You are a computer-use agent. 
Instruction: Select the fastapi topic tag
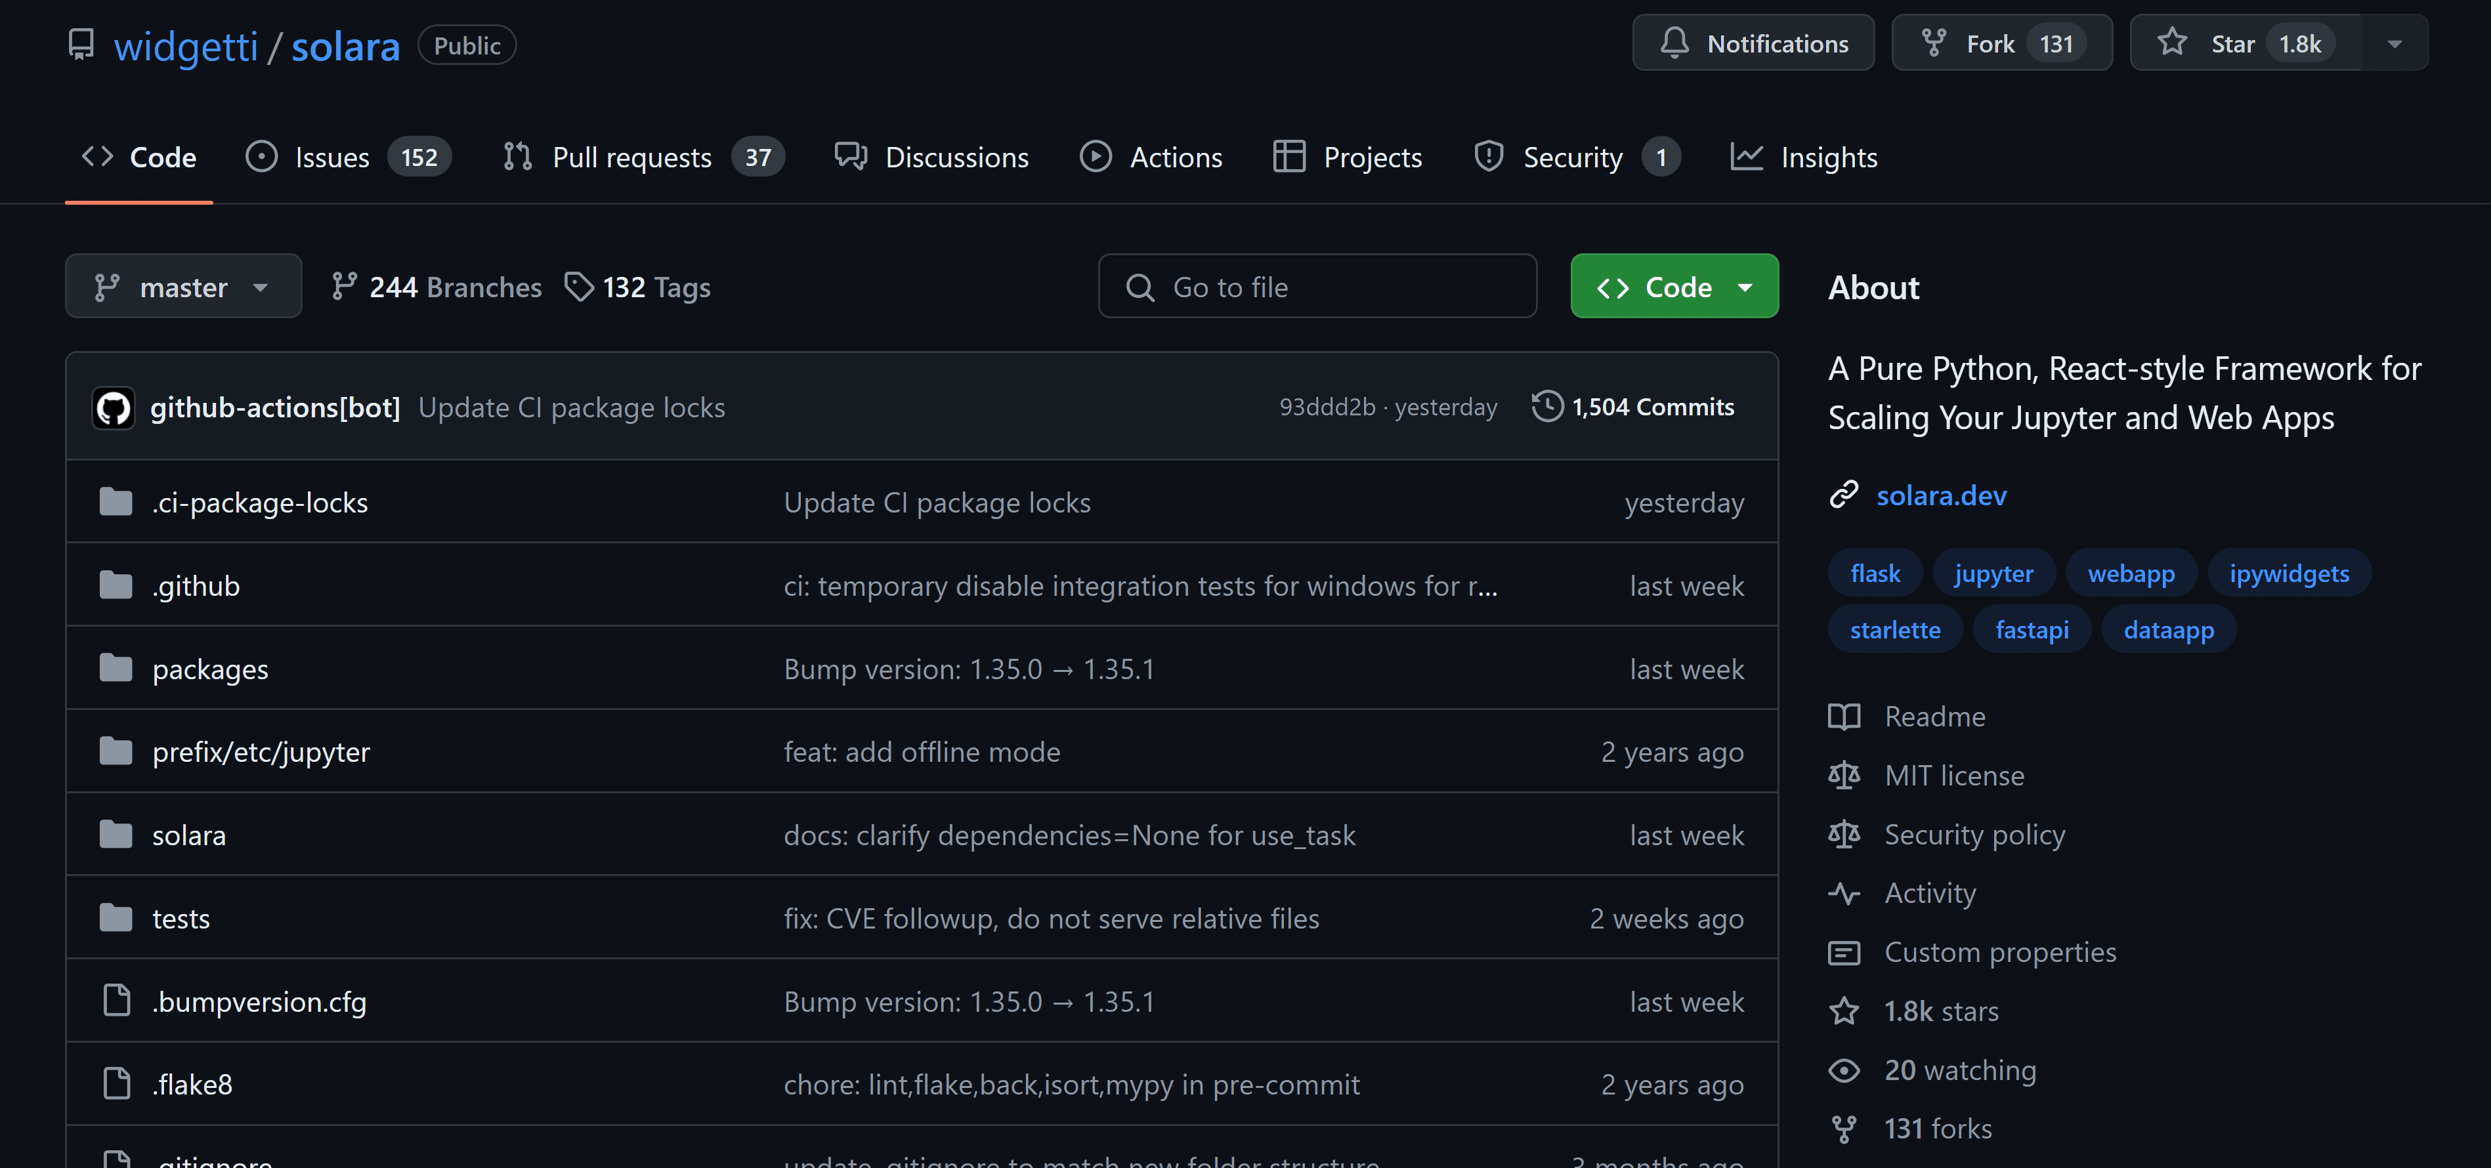[2031, 629]
